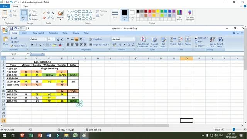Click the Paste clipboard icon in Paint
The height and width of the screenshot is (139, 247).
pyautogui.click(x=5, y=13)
